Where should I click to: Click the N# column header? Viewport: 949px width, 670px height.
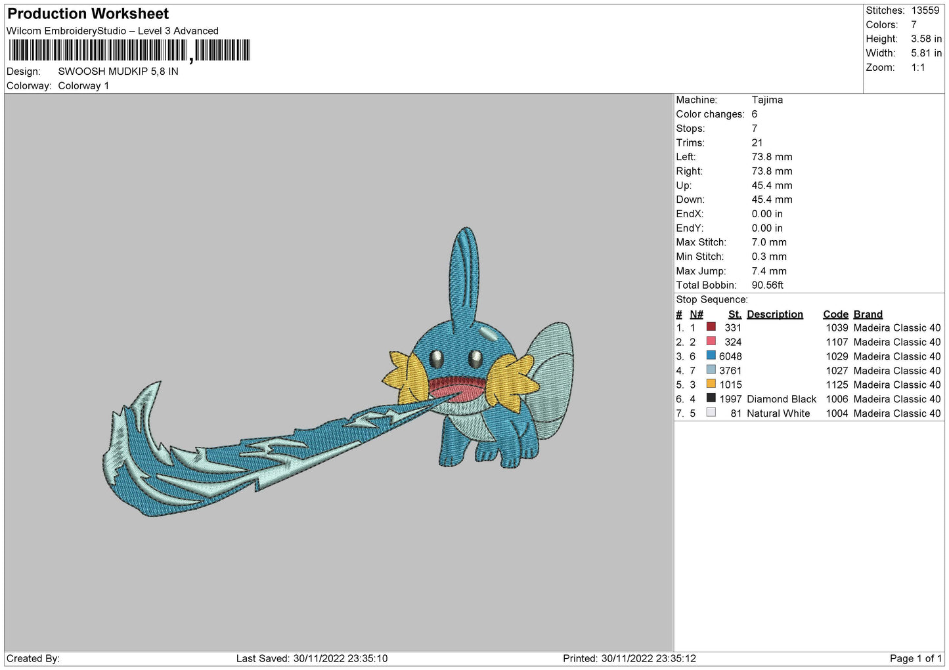(696, 314)
